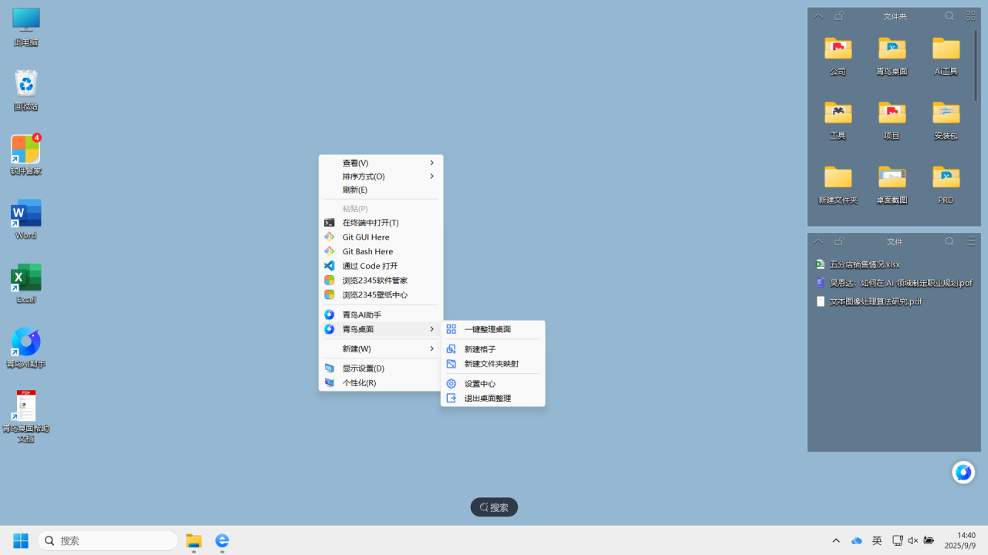Open Microsoft Edge from taskbar
Viewport: 988px width, 555px height.
pyautogui.click(x=222, y=541)
